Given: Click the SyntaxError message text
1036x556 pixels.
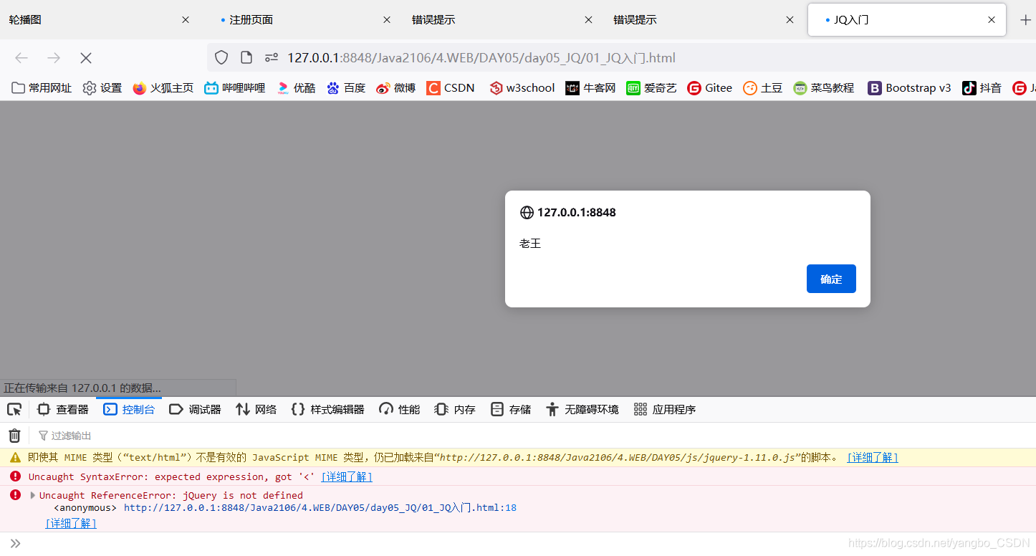Looking at the screenshot, I should click(x=171, y=477).
